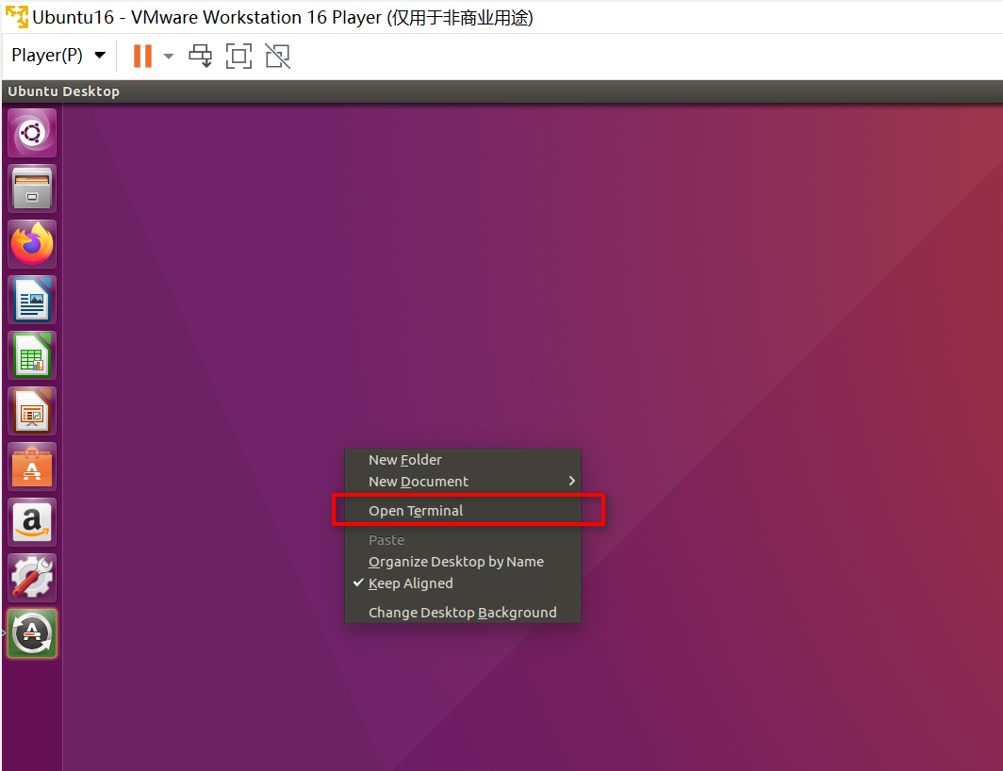This screenshot has height=771, width=1003.
Task: Launch Firefox web browser
Action: pyautogui.click(x=32, y=244)
